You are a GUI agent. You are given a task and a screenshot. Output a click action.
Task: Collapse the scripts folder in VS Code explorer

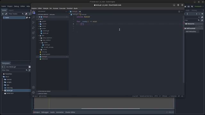coord(39,28)
